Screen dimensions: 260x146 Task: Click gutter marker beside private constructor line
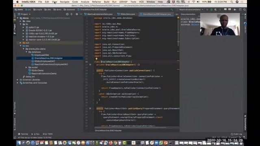(90, 64)
